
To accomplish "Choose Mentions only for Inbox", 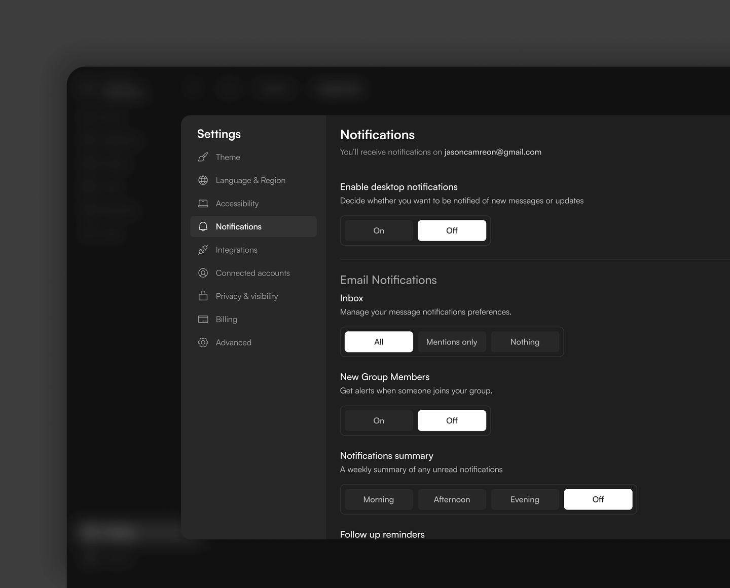I will 452,342.
